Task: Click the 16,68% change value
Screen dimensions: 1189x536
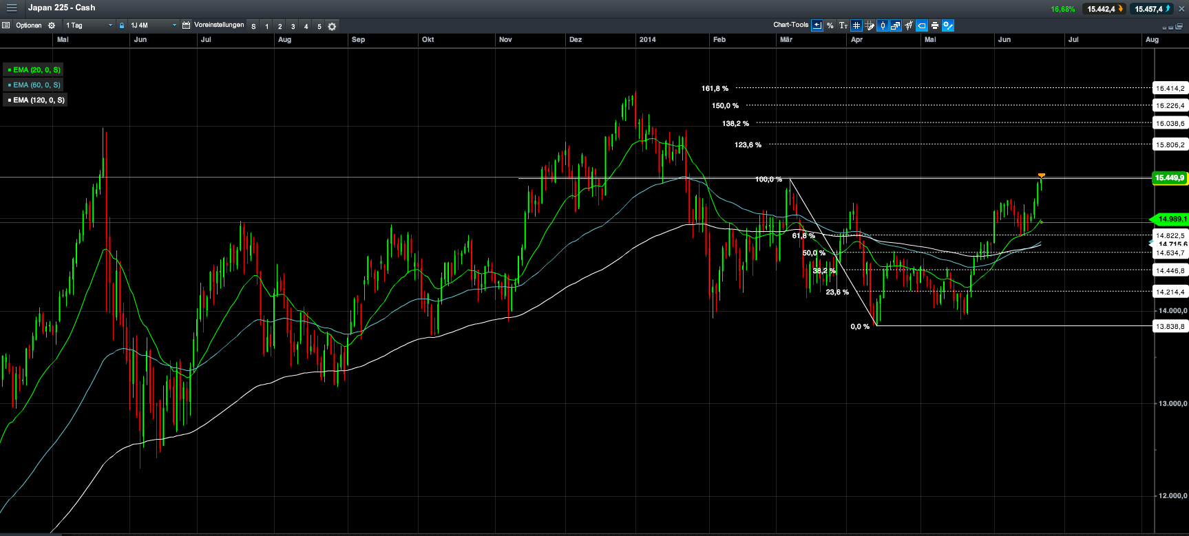Action: click(x=1062, y=9)
